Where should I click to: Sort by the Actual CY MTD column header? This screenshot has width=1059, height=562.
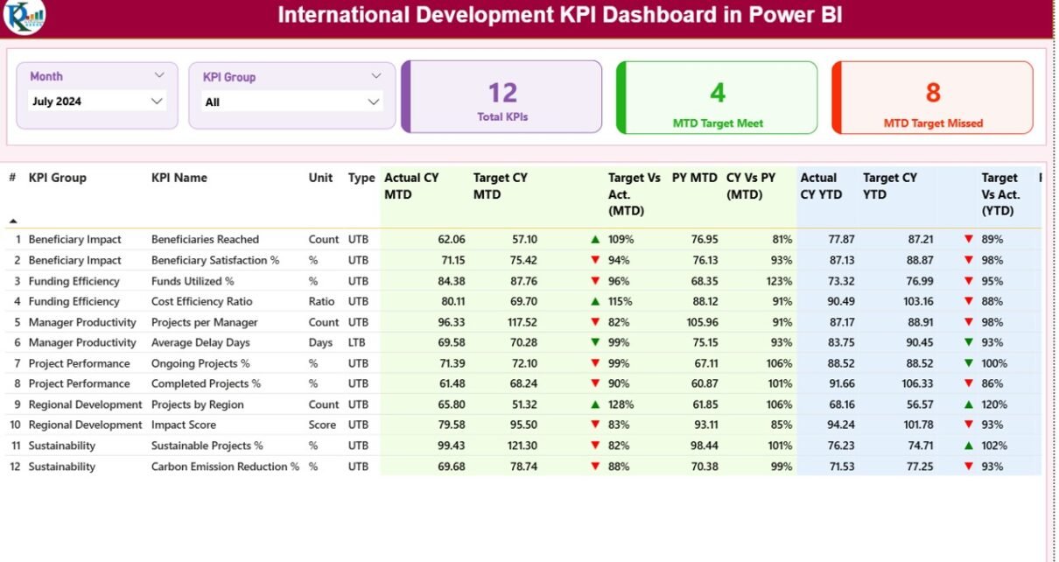411,186
